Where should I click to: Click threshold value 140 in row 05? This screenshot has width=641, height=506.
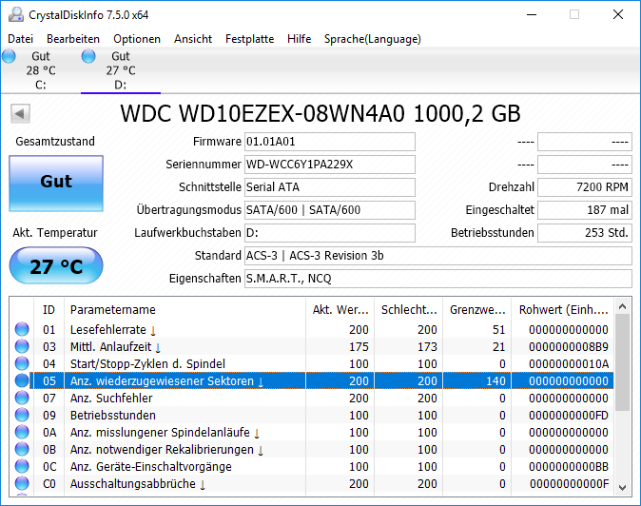pyautogui.click(x=495, y=381)
